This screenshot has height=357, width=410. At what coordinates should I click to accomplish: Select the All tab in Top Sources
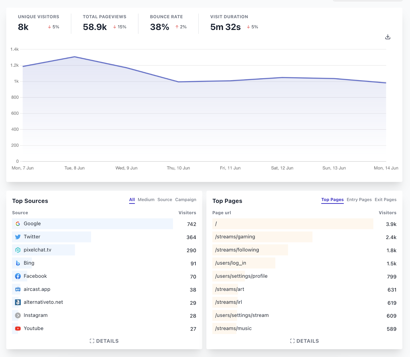pos(132,200)
